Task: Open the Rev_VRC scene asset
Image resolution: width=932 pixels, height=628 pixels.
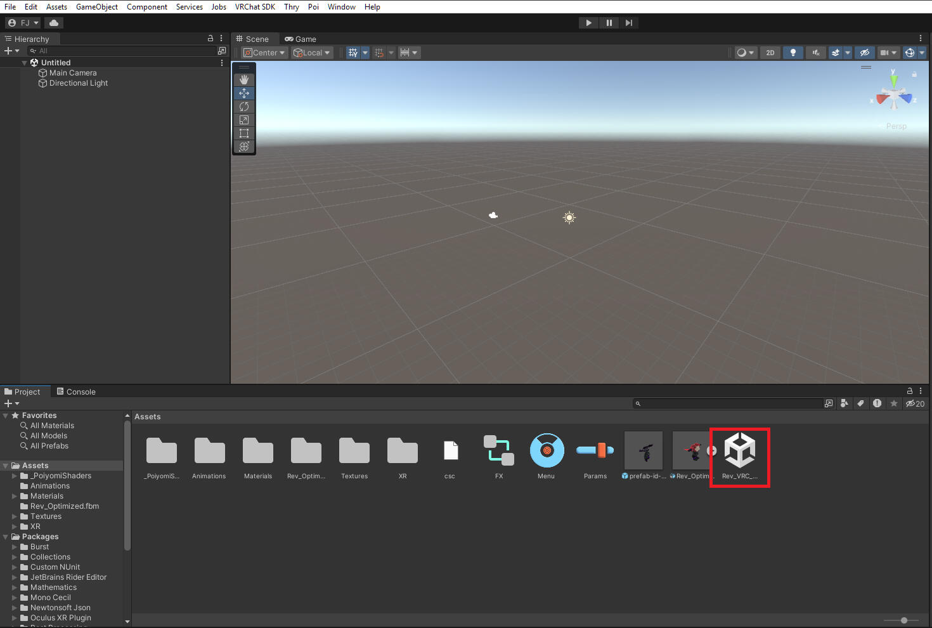Action: click(739, 451)
